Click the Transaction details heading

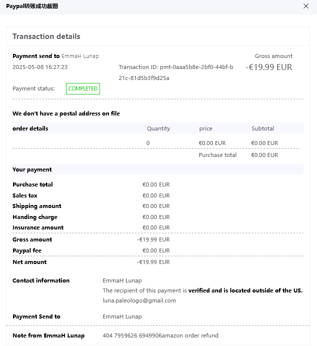point(46,36)
